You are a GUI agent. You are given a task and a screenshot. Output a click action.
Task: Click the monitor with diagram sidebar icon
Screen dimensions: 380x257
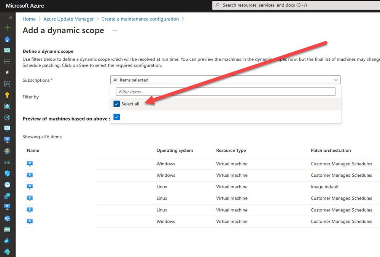7,128
